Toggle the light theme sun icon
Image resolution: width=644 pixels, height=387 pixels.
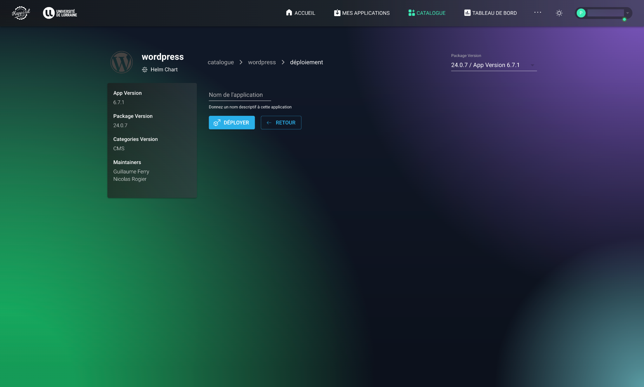point(559,13)
